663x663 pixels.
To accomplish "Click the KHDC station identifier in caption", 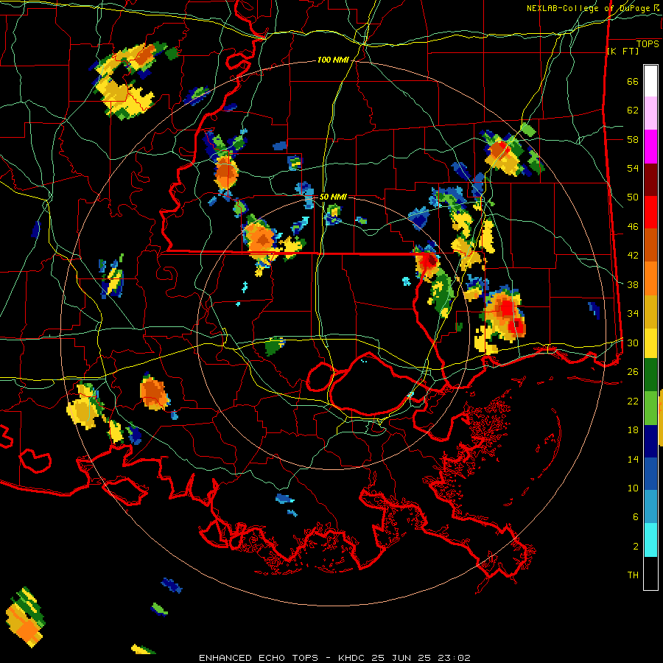I will [x=353, y=658].
